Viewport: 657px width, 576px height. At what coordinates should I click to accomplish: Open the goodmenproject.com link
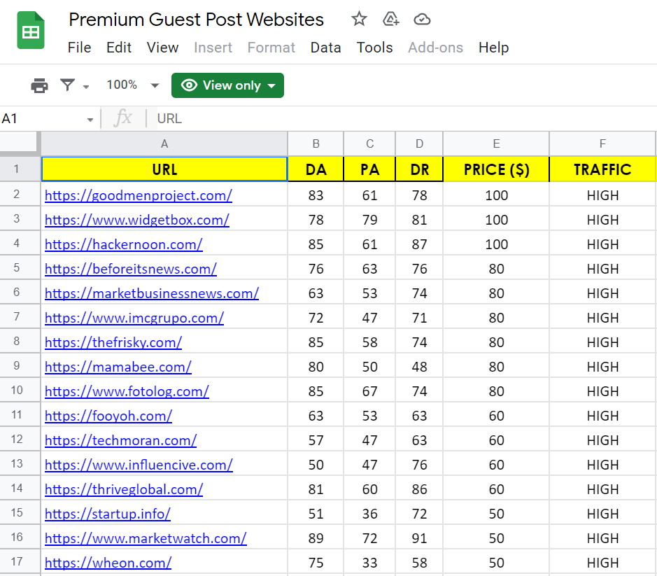139,195
